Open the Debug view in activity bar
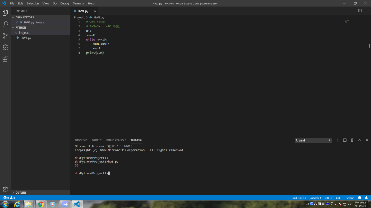The height and width of the screenshot is (208, 371). point(5,47)
